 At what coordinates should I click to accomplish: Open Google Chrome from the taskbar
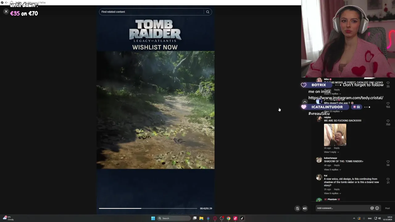228,218
